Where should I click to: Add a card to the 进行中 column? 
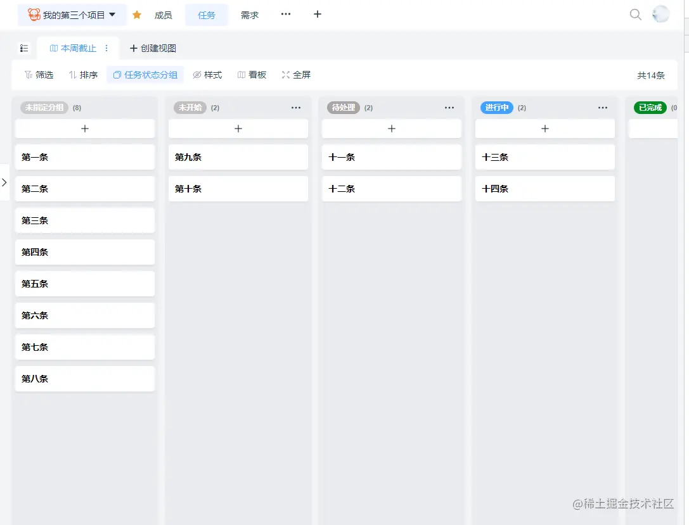click(545, 129)
